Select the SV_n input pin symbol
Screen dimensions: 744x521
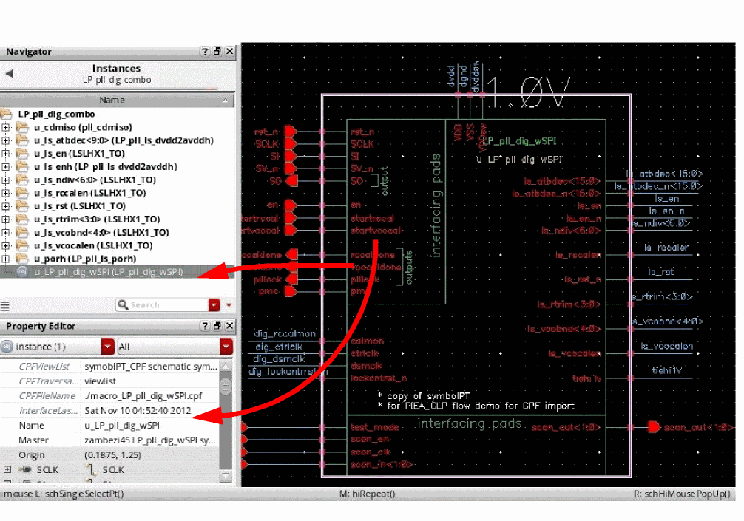(291, 168)
